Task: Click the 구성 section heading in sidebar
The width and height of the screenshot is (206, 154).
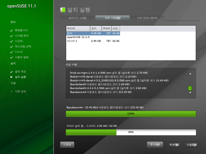Action: pos(13,83)
